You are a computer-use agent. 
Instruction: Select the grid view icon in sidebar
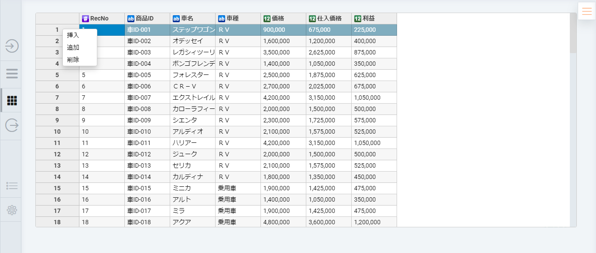click(x=12, y=101)
